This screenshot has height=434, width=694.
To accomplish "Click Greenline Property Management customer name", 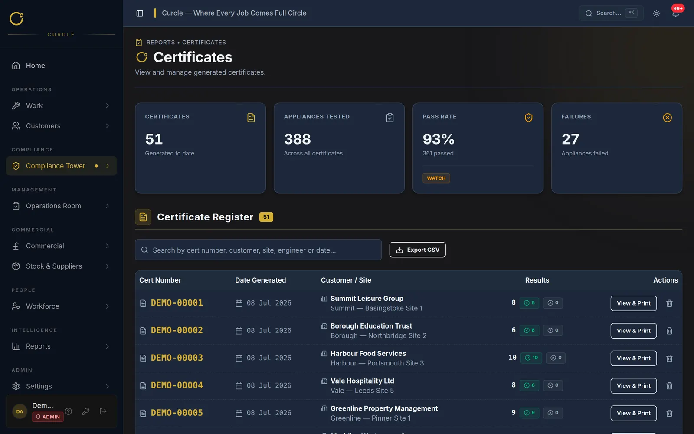I will tap(384, 408).
